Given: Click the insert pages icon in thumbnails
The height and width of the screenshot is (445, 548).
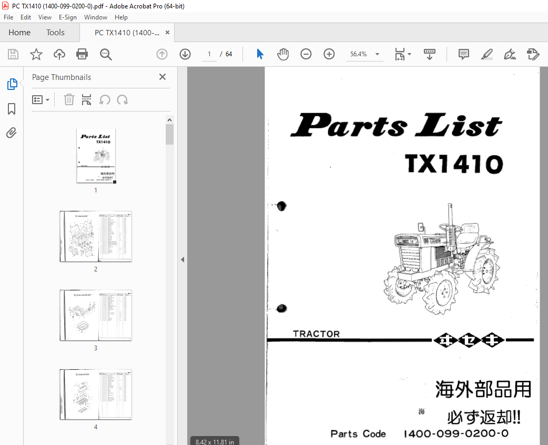Looking at the screenshot, I should click(86, 99).
